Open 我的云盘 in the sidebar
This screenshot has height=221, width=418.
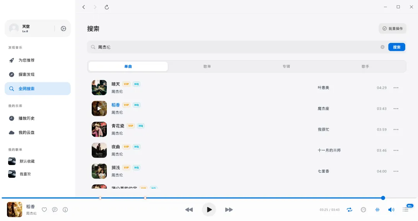click(38, 133)
